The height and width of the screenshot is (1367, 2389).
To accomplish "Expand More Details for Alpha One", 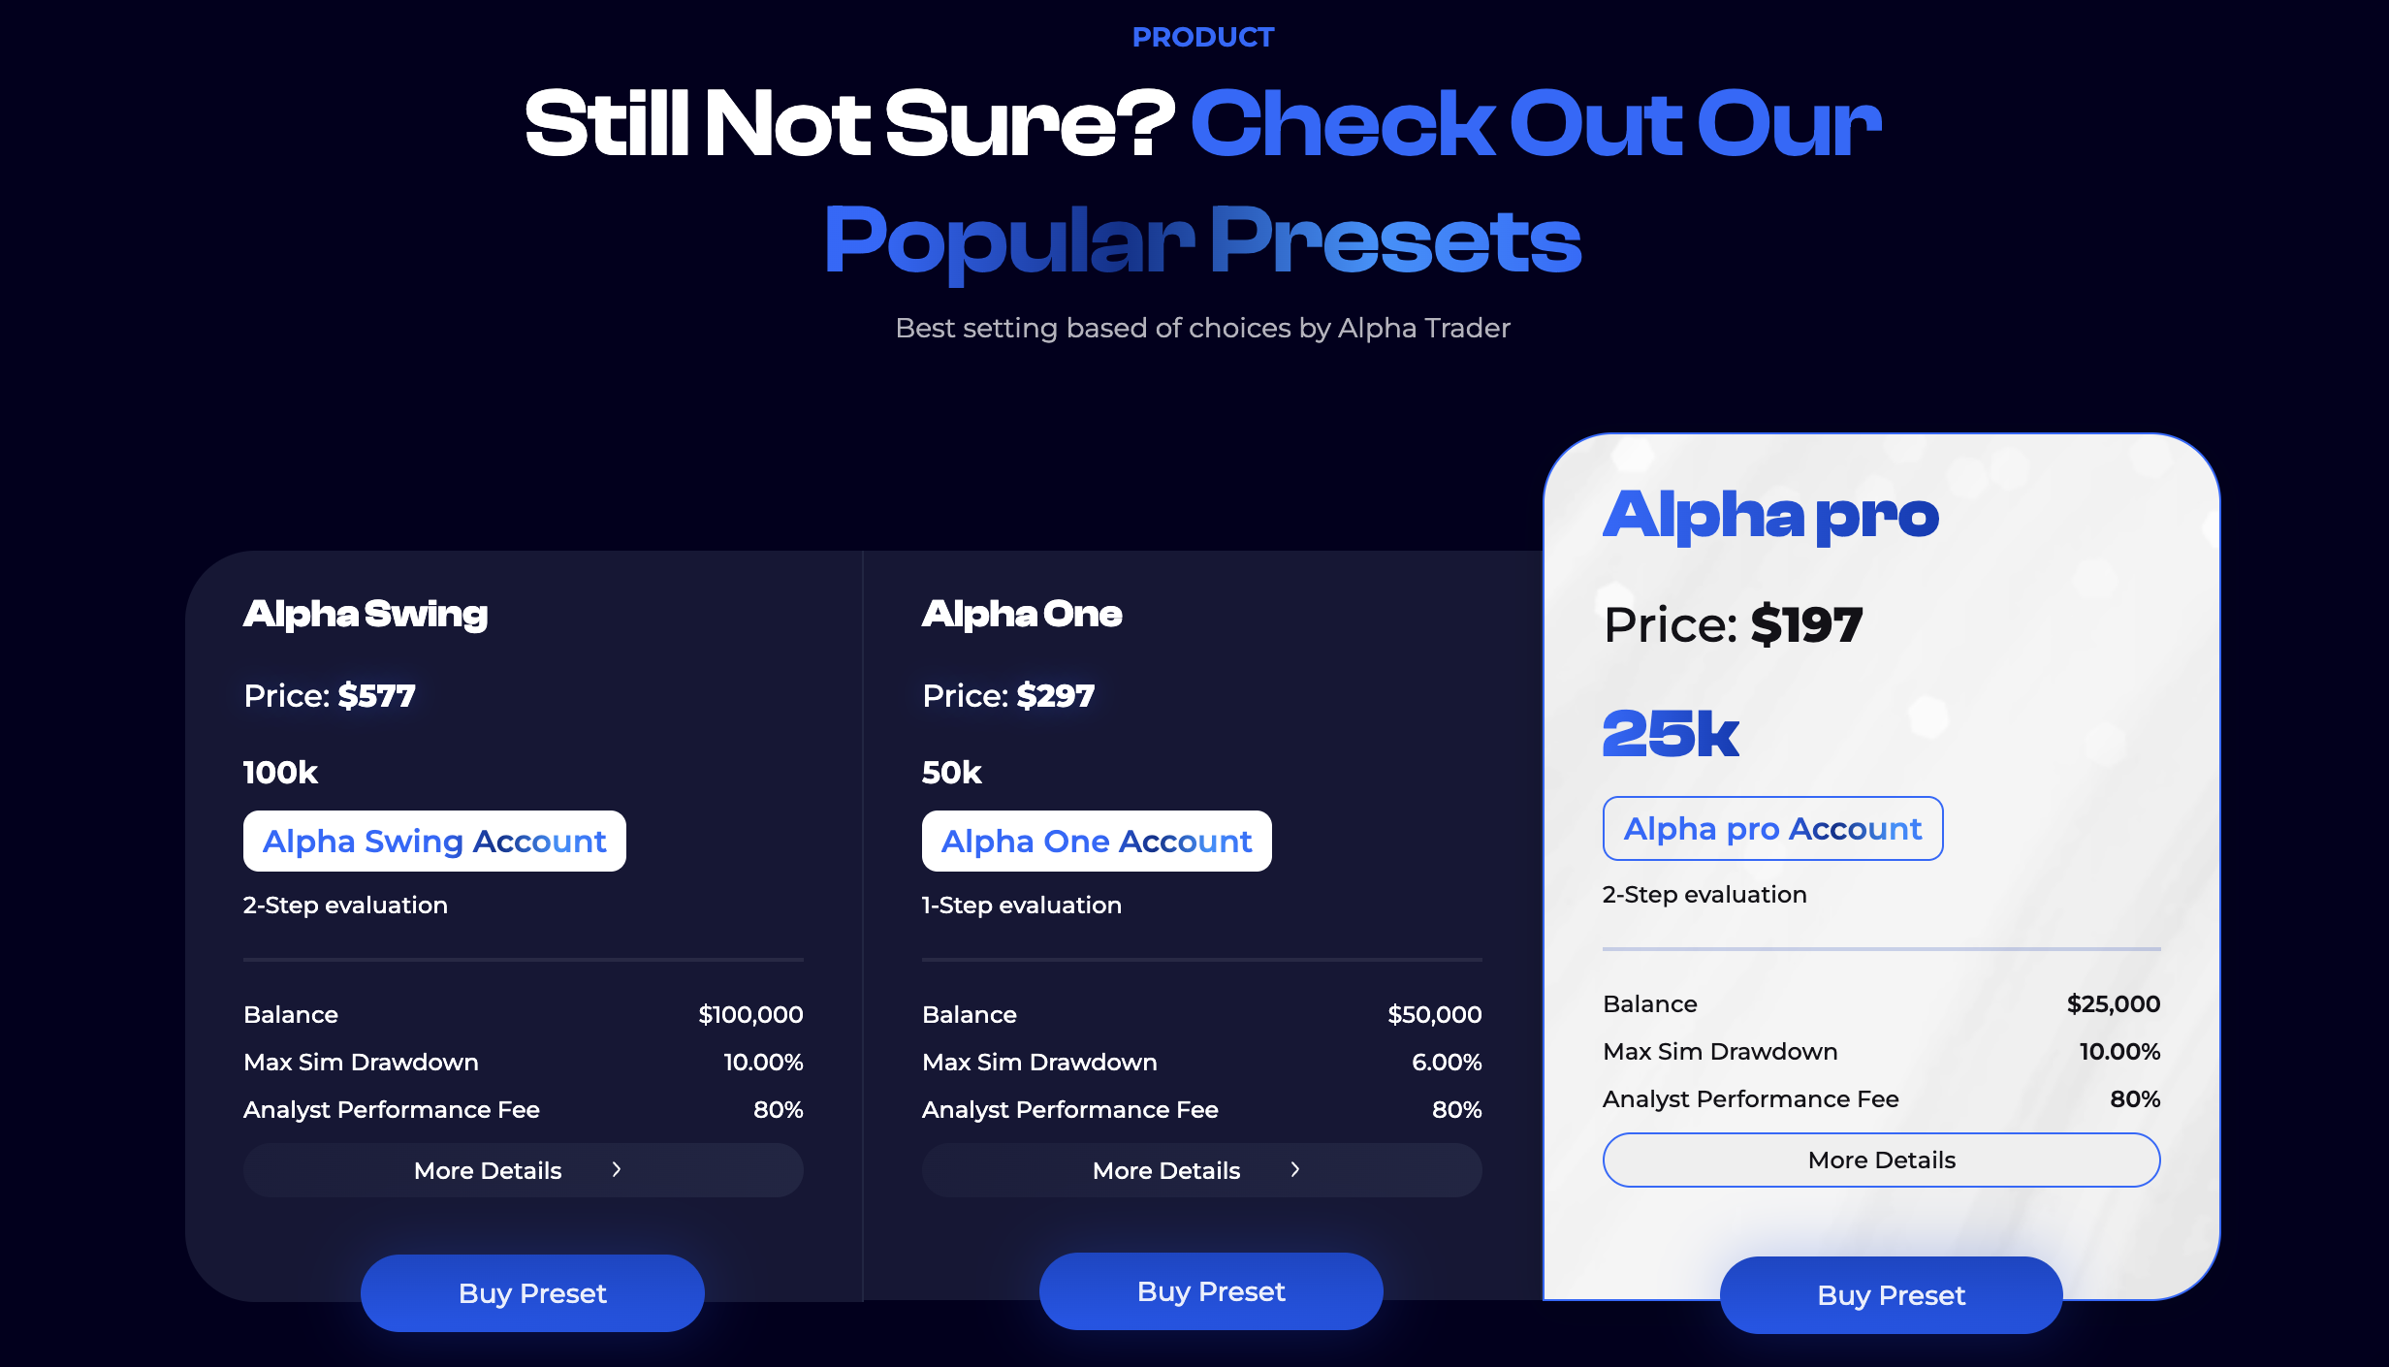I will coord(1202,1170).
